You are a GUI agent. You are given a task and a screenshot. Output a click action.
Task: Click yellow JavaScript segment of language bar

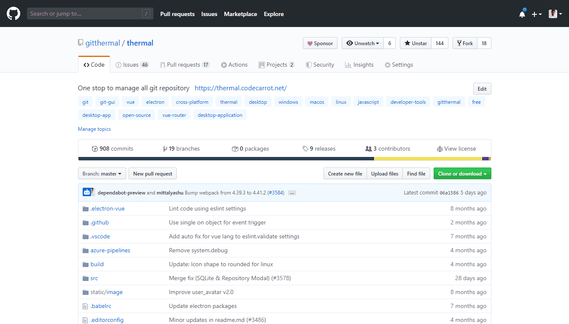tap(428, 159)
